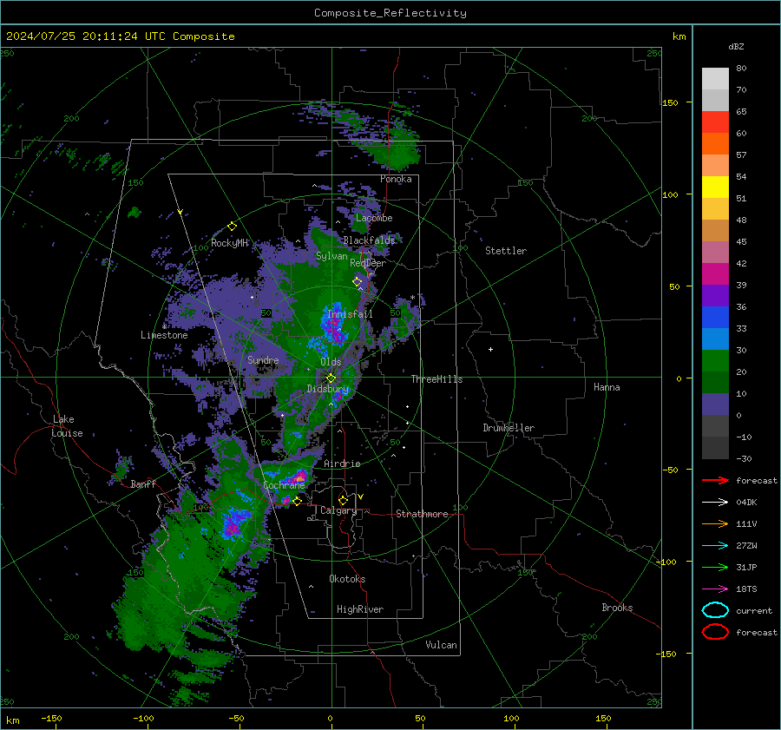Viewport: 781px width, 730px height.
Task: Click the RedDeer city label
Action: (x=368, y=263)
